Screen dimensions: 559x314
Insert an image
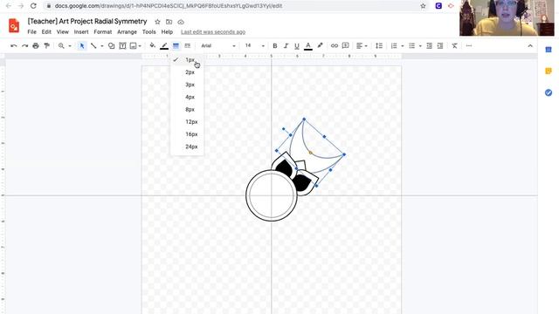[x=134, y=46]
